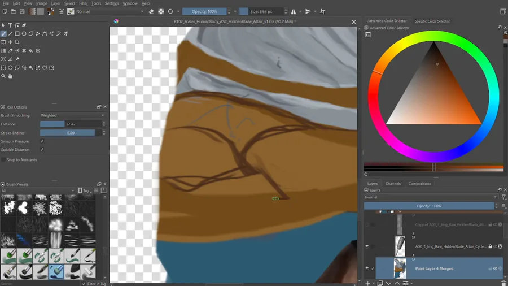
Task: Enable Snap to Assistants checkbox
Action: click(3, 160)
